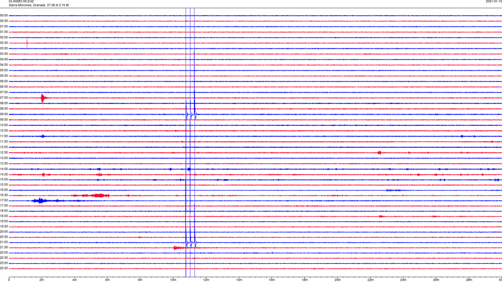Click the 12m tick label on time axis
The image size is (502, 282).
coord(206,280)
